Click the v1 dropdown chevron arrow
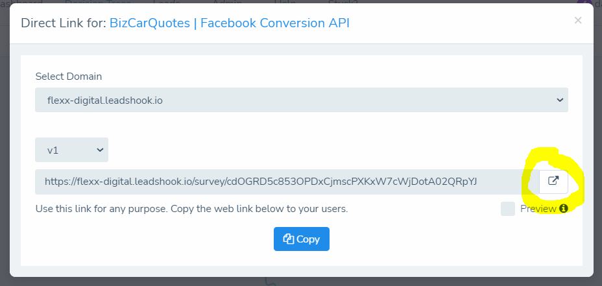This screenshot has width=602, height=286. [100, 150]
